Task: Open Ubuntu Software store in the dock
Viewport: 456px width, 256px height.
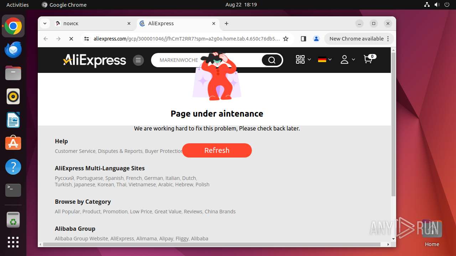Action: pos(13,143)
